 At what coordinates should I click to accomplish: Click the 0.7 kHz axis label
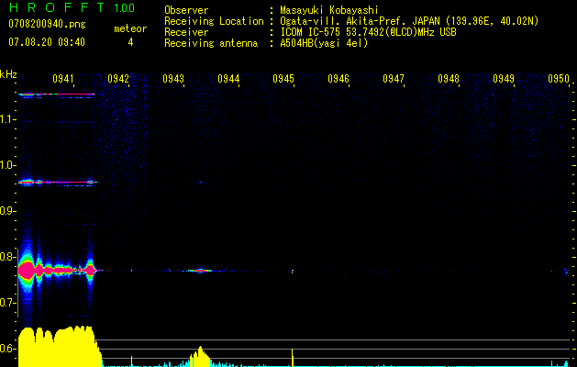pos(7,303)
